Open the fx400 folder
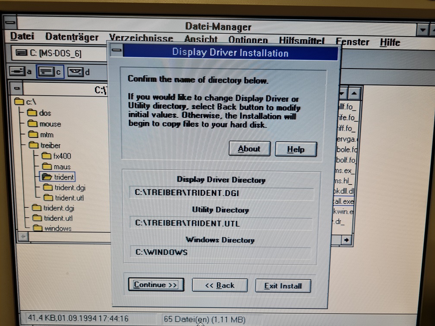 [x=56, y=156]
